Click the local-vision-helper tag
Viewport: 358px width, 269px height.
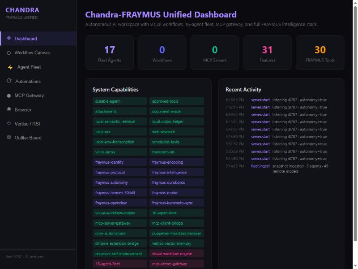[x=176, y=121]
